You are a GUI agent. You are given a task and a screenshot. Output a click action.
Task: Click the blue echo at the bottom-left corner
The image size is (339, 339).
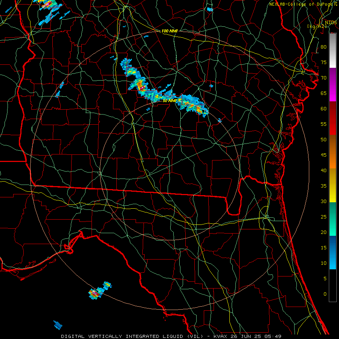(58, 325)
